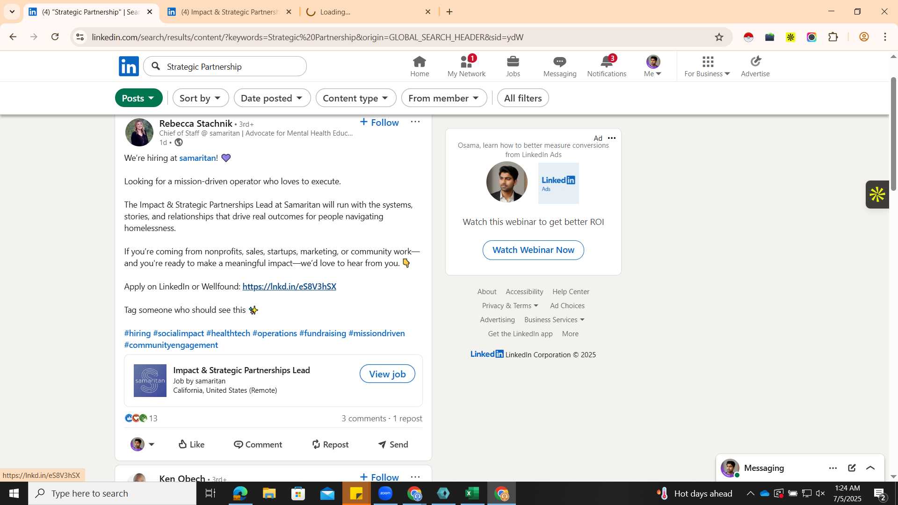
Task: Click the Watch Webinar Now button
Action: [x=533, y=250]
